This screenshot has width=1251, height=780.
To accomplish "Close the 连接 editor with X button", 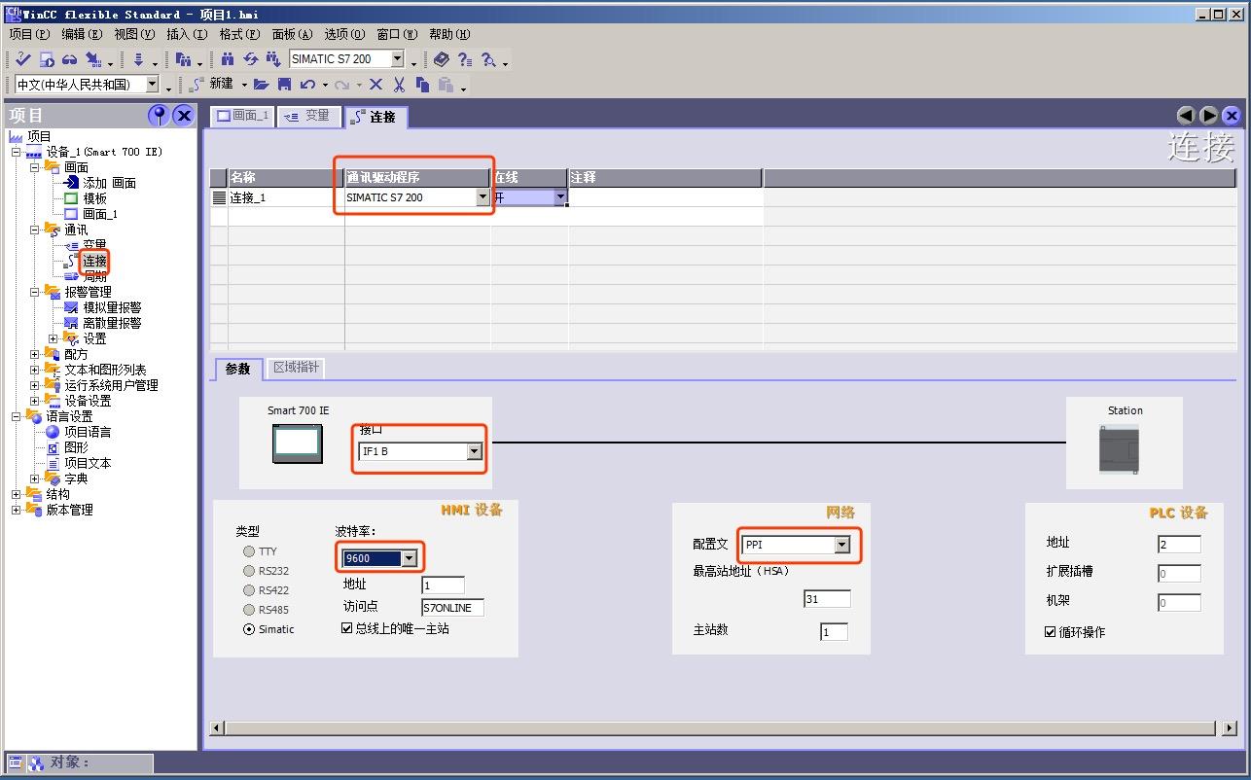I will (1233, 116).
